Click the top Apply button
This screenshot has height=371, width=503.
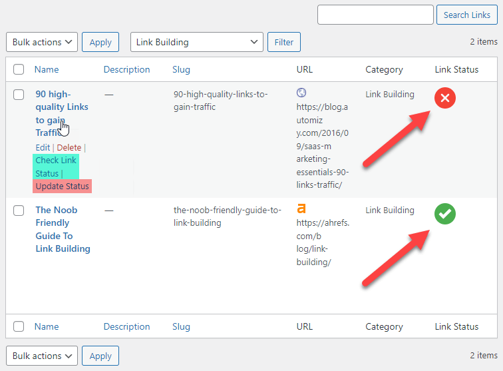pyautogui.click(x=100, y=42)
